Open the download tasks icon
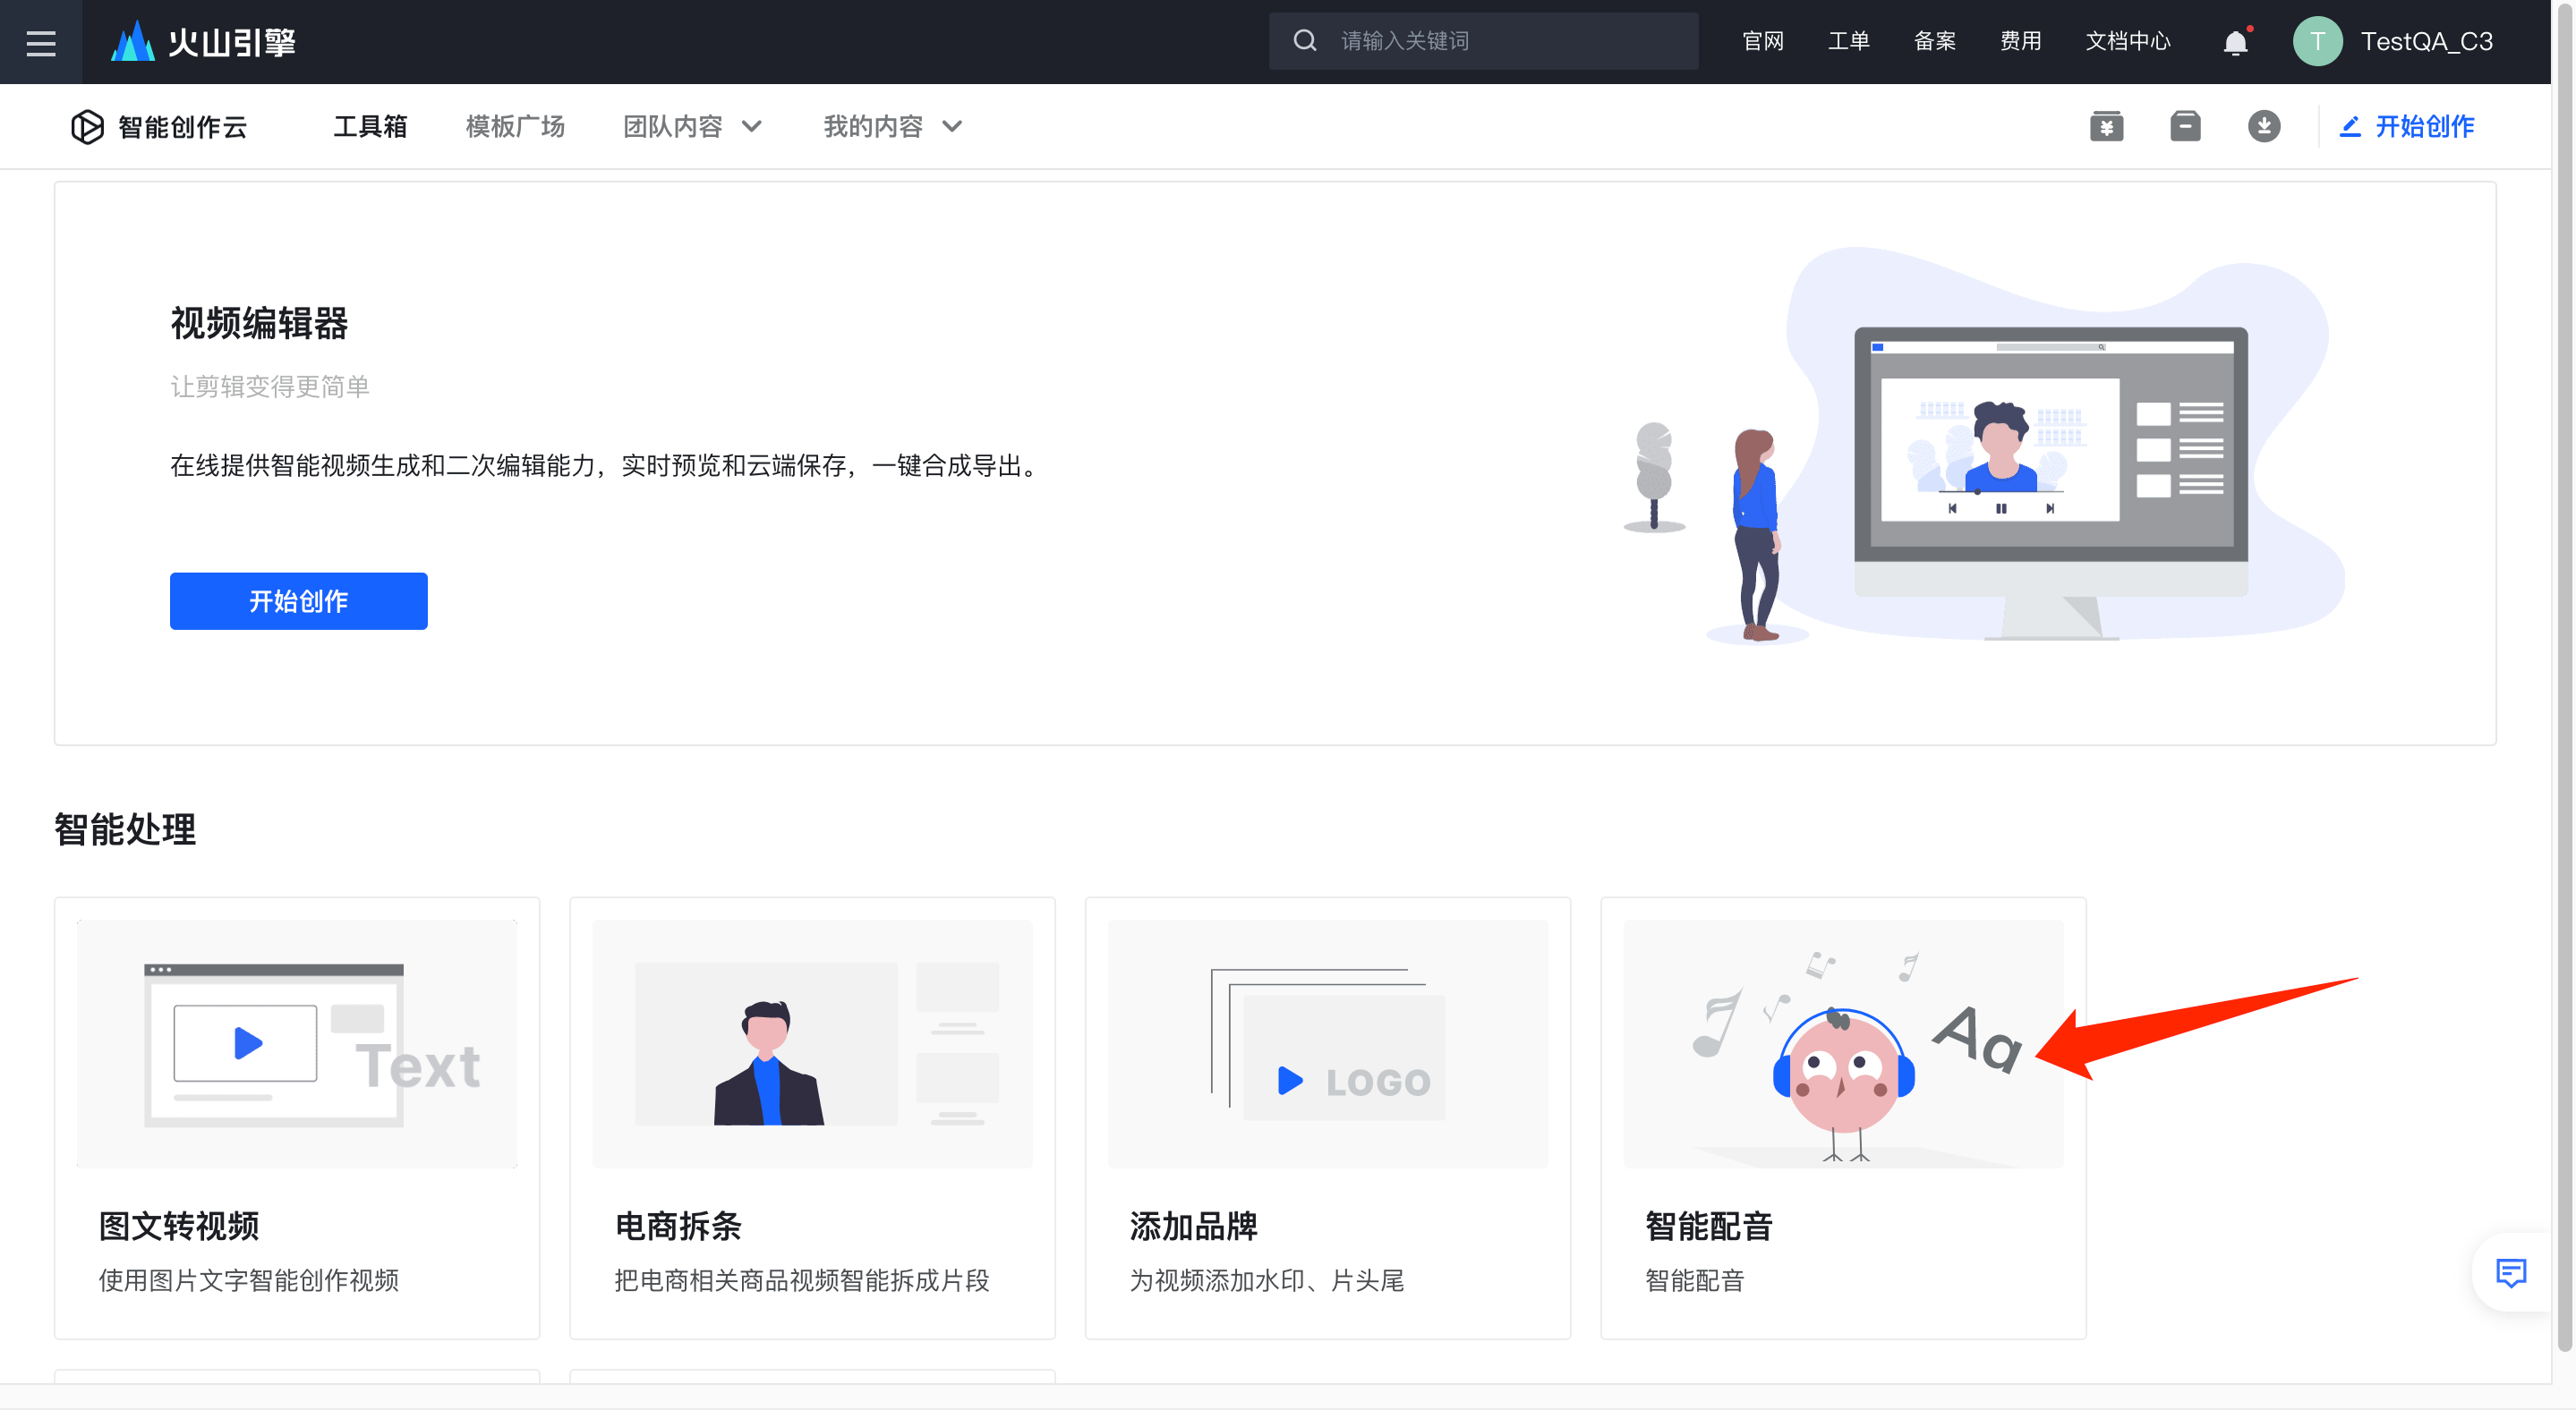The height and width of the screenshot is (1410, 2576). click(x=2264, y=127)
